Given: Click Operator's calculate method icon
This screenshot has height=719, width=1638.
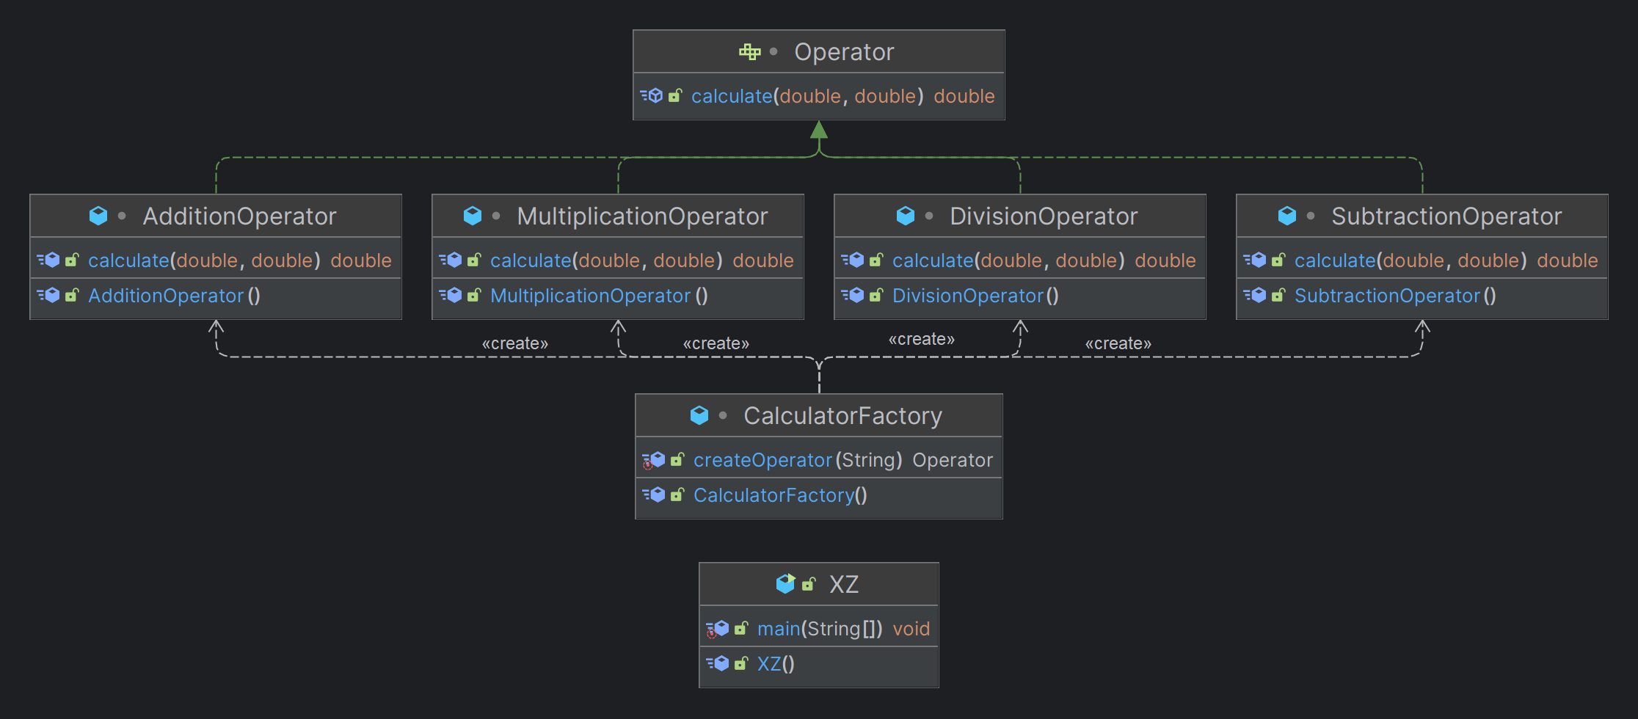Looking at the screenshot, I should [652, 95].
